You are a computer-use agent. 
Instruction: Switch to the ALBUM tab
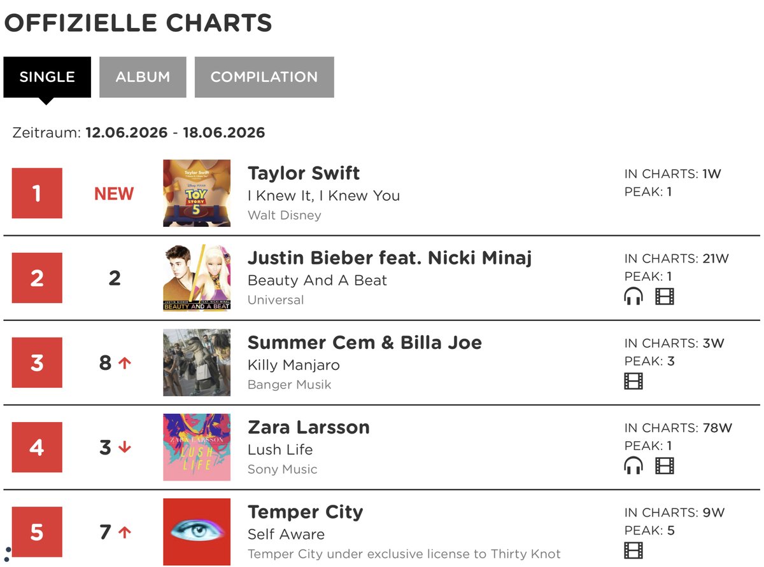tap(143, 77)
